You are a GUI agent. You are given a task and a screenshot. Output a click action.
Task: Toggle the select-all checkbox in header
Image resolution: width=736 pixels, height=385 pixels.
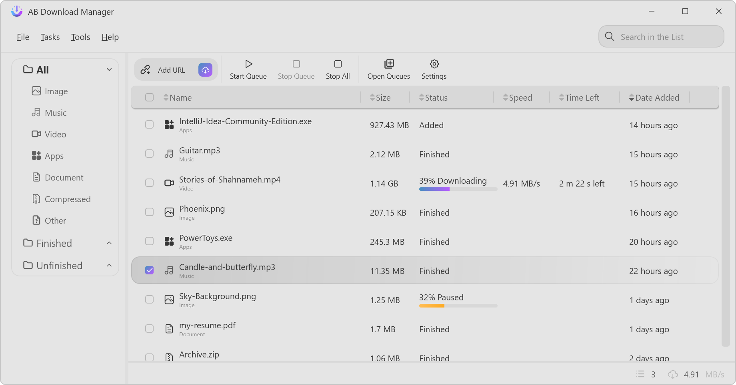[x=149, y=97]
